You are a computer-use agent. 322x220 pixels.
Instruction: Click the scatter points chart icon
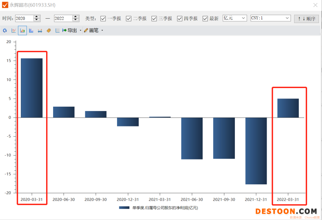(x=40, y=30)
